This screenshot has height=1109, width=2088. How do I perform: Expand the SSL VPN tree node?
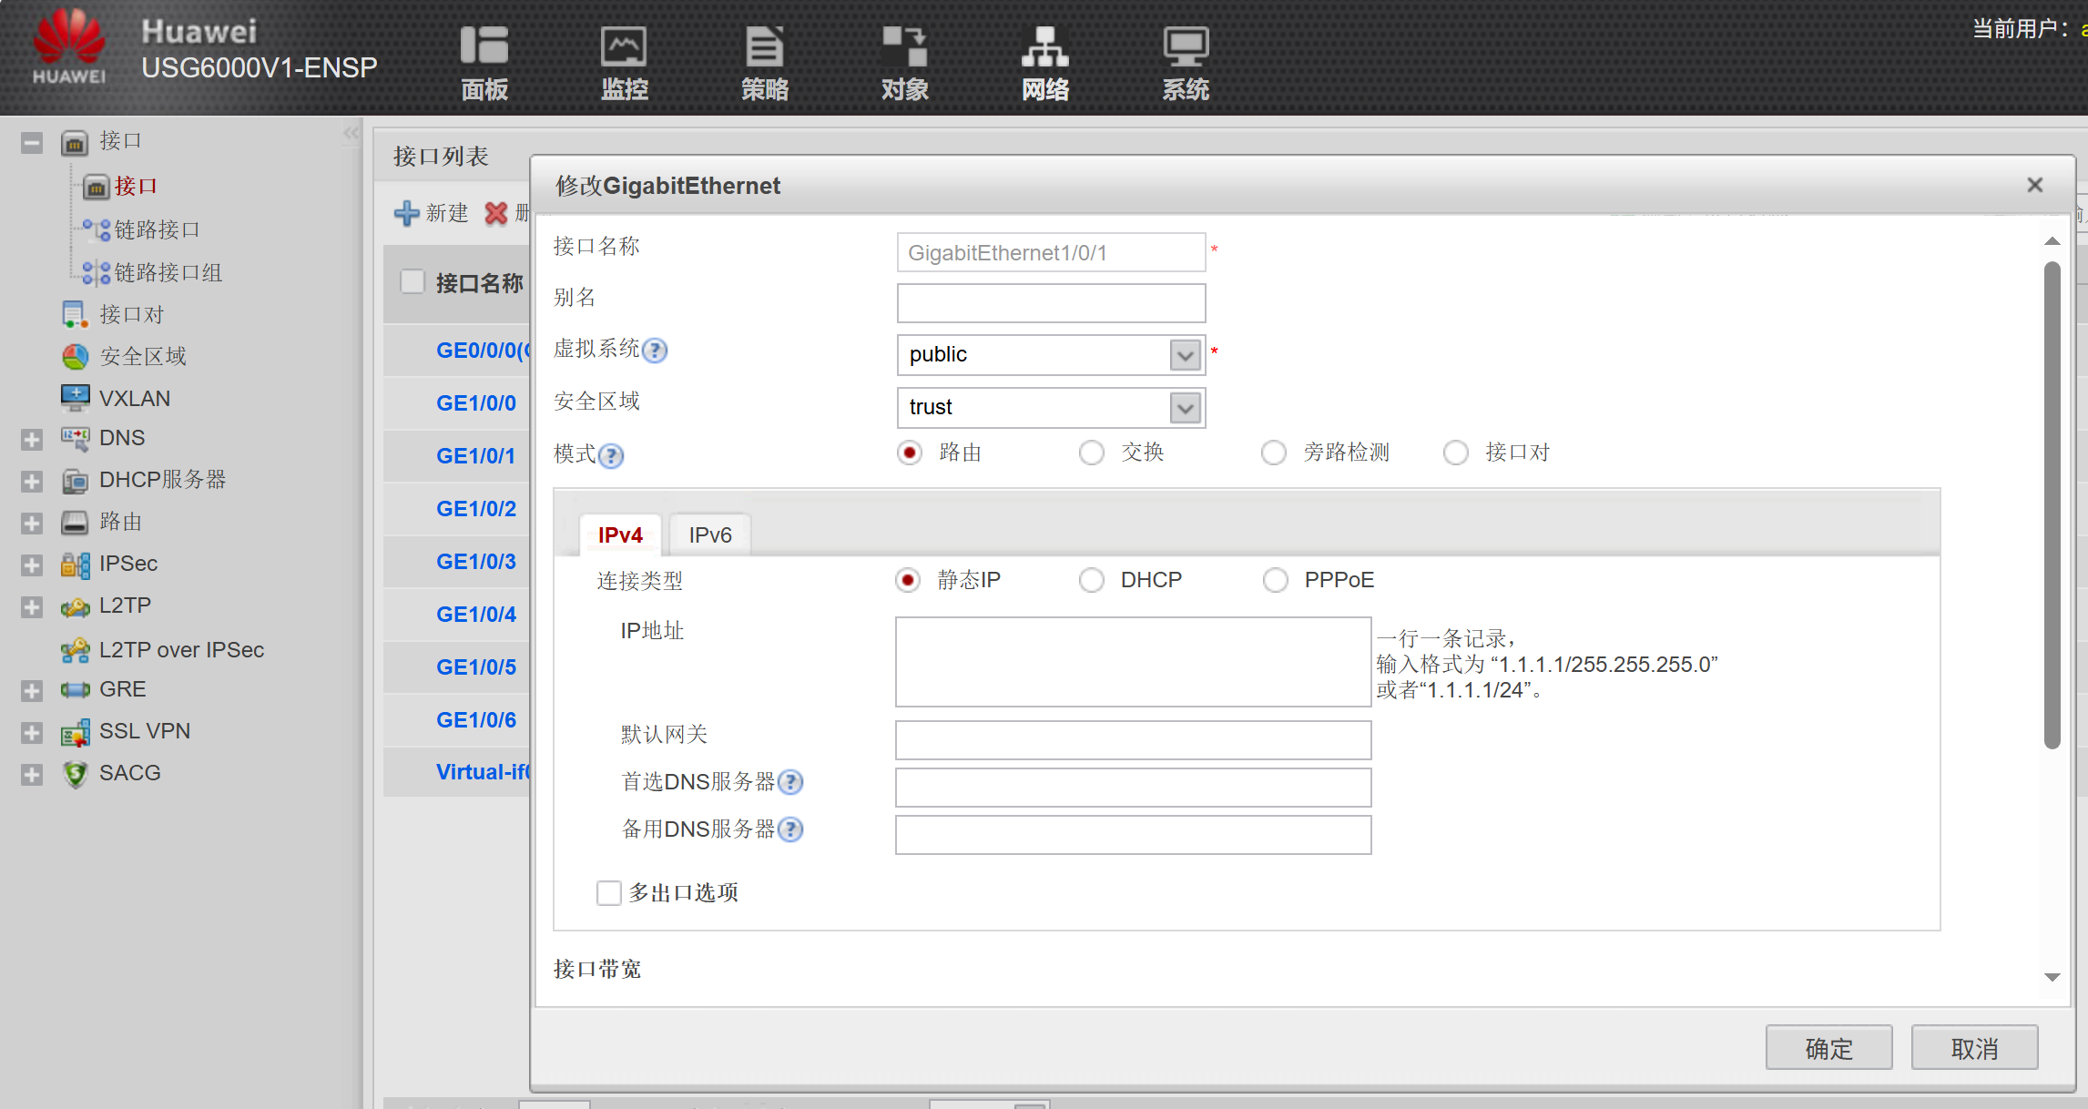(32, 733)
